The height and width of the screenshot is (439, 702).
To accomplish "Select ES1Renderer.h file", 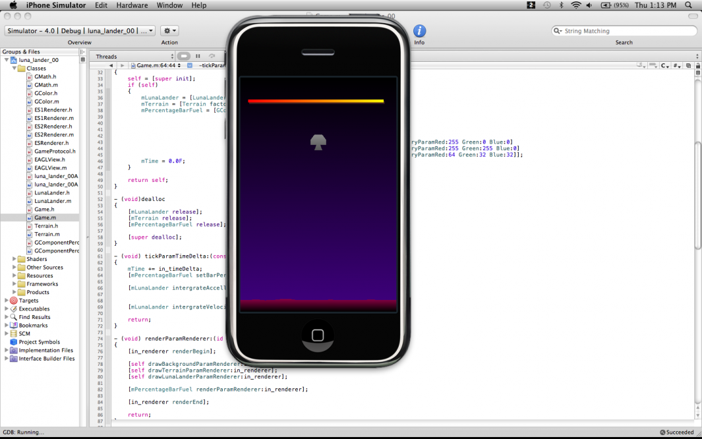I will click(53, 109).
